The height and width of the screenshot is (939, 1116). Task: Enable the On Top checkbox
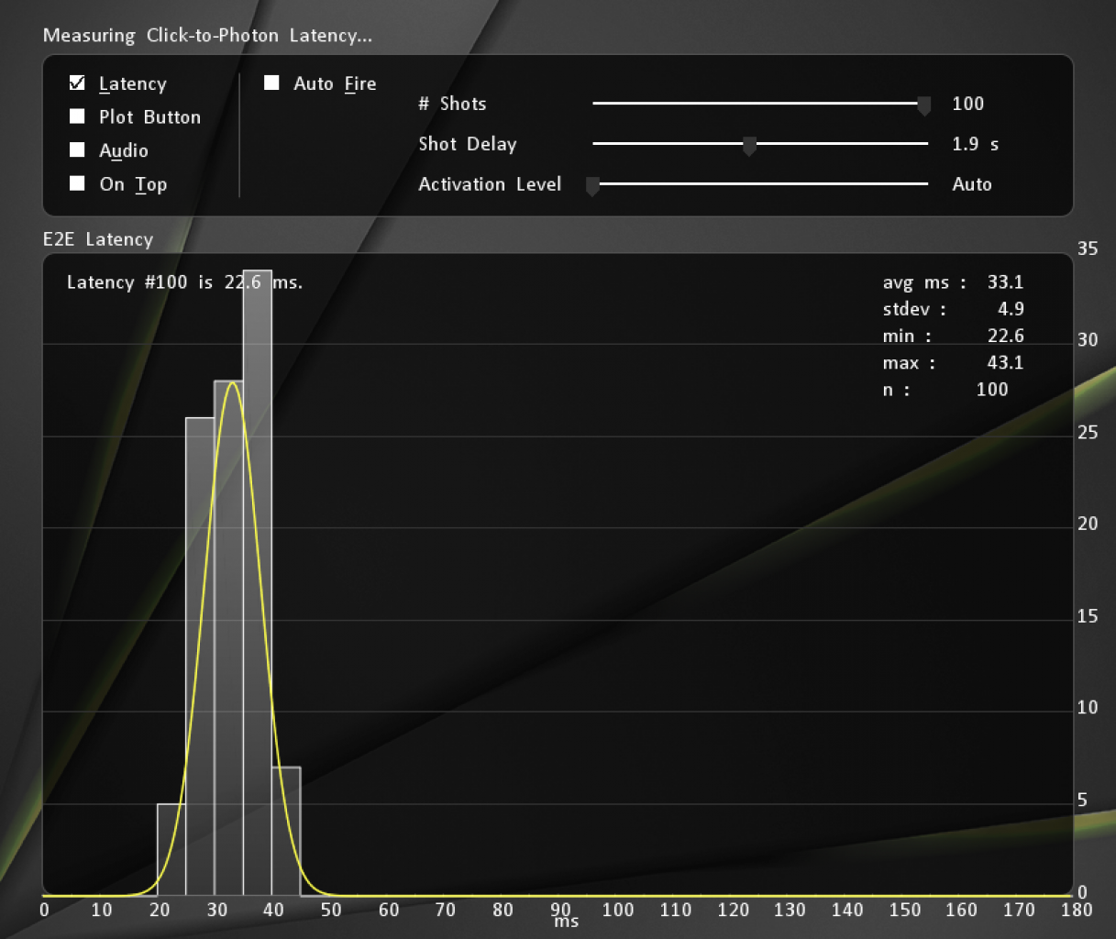click(78, 183)
